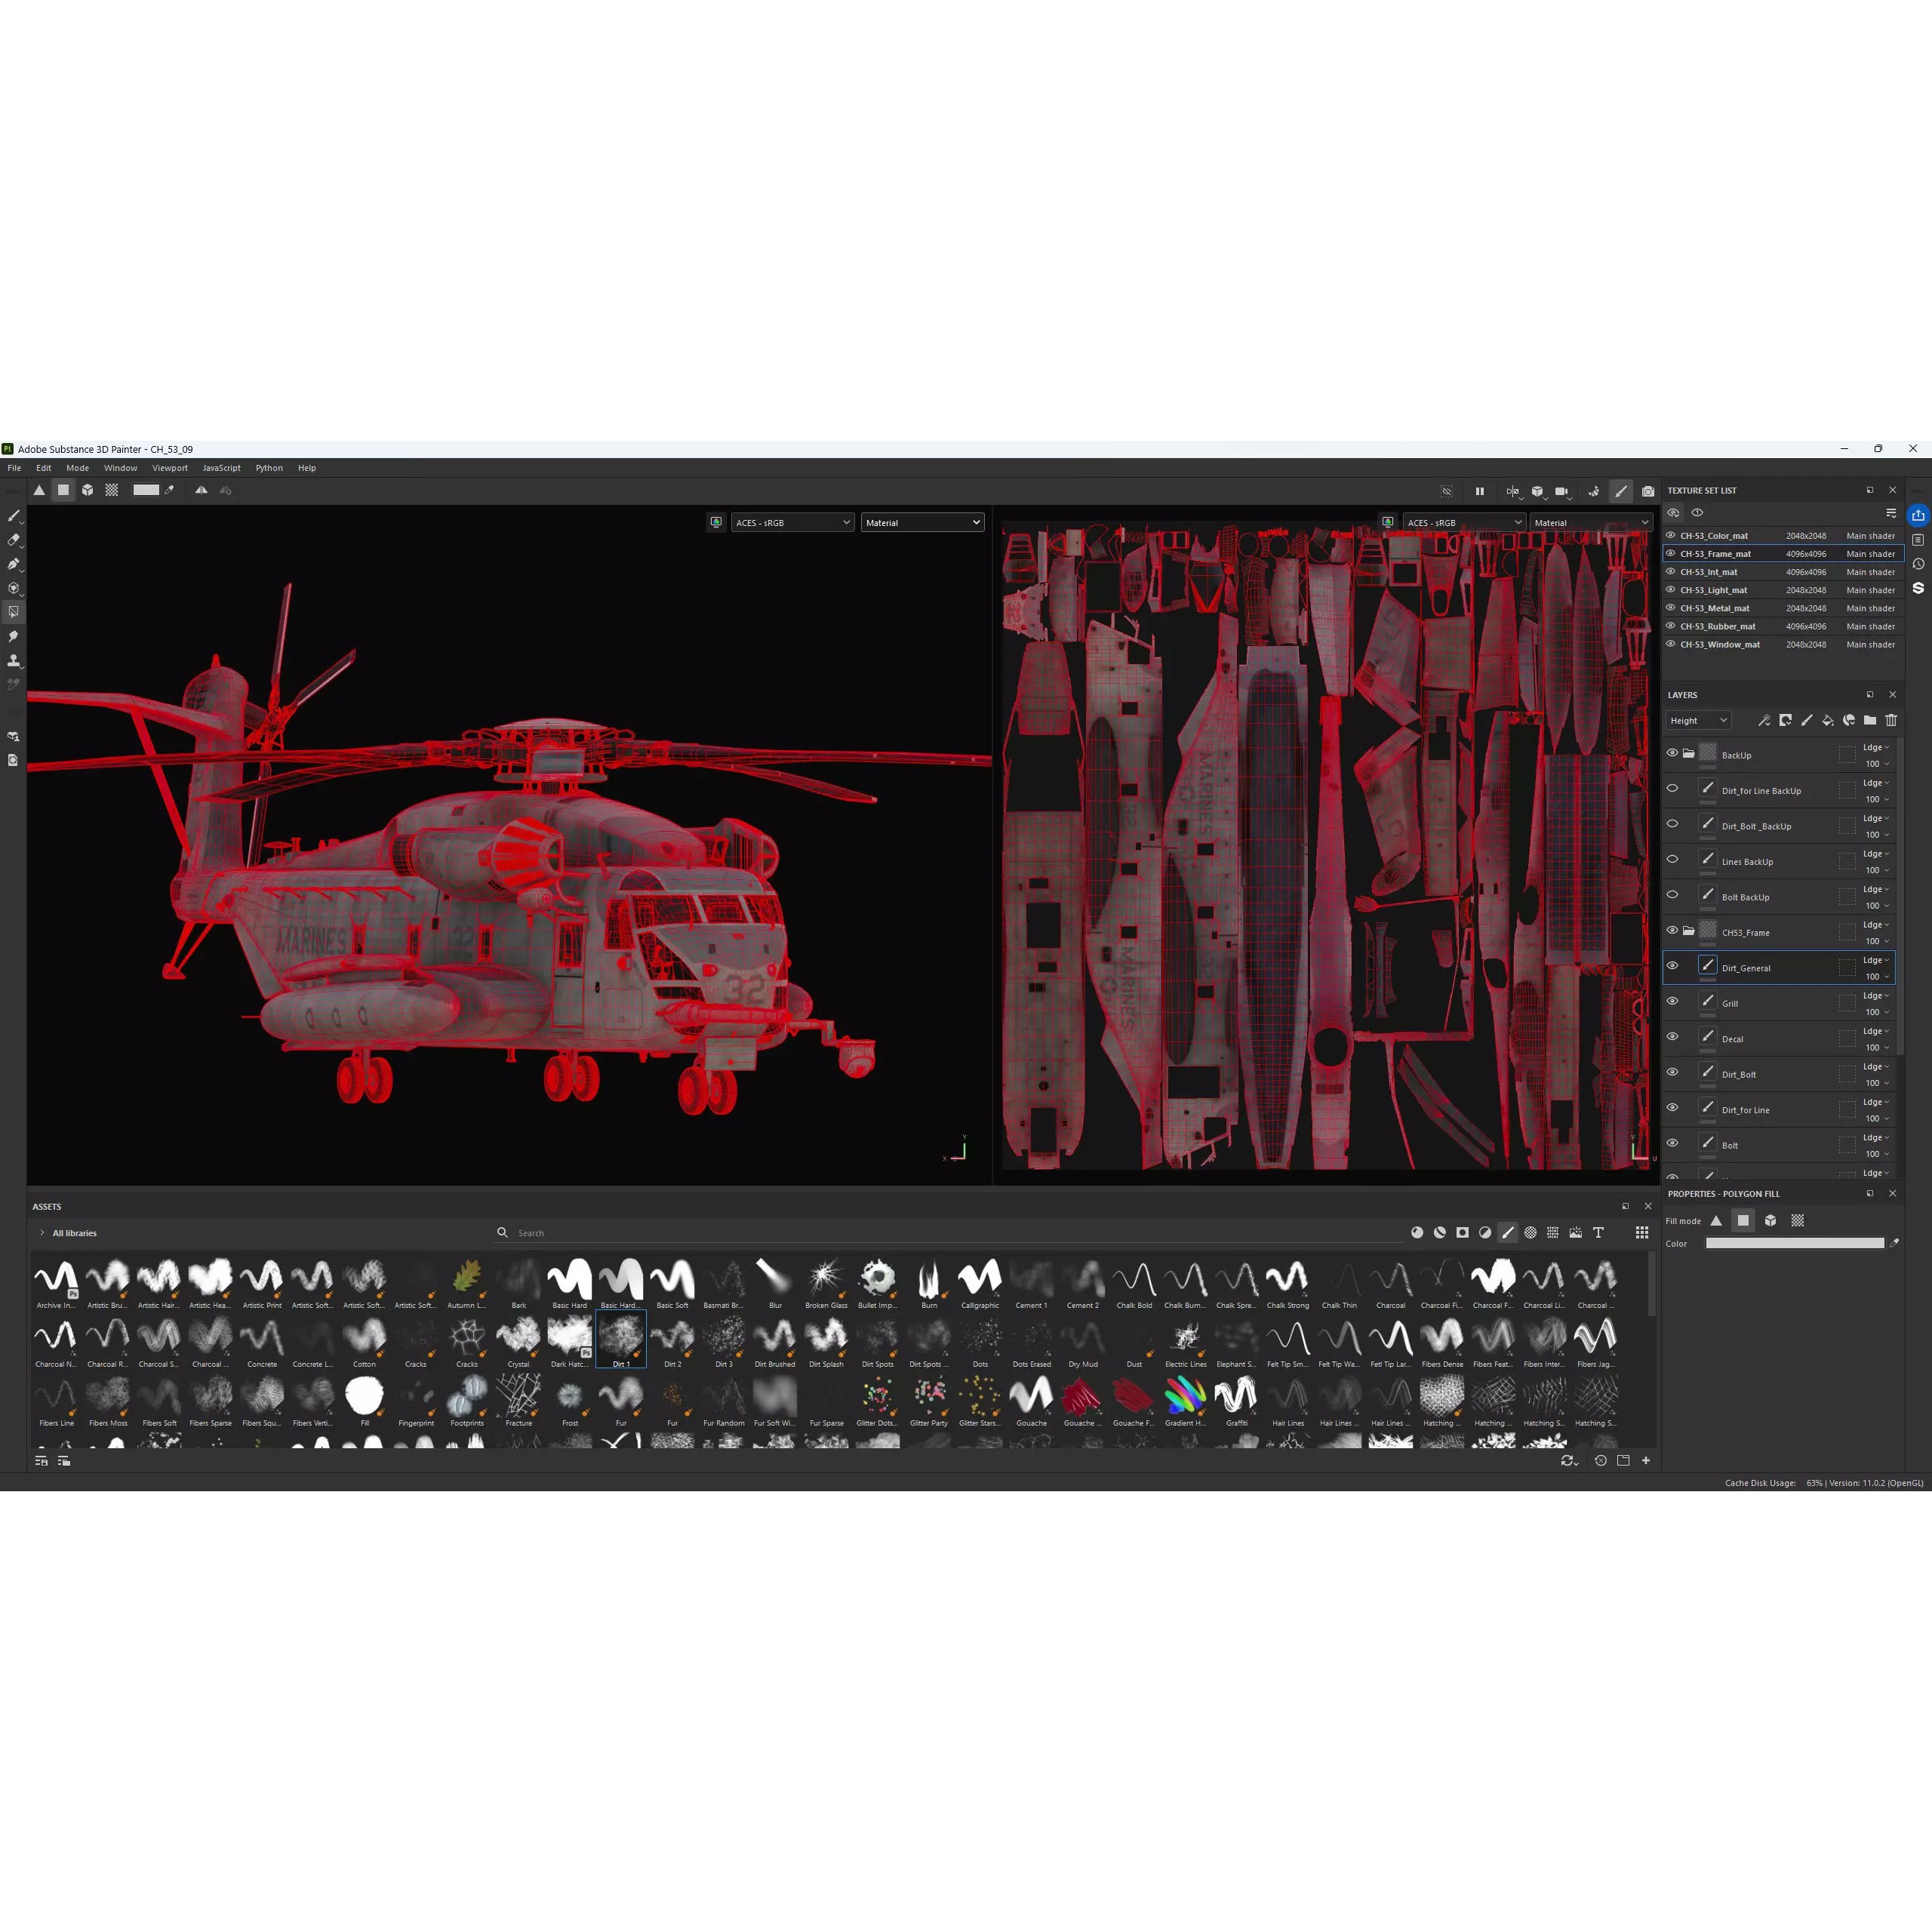Click the Properties panel Color swatch

coord(1795,1243)
